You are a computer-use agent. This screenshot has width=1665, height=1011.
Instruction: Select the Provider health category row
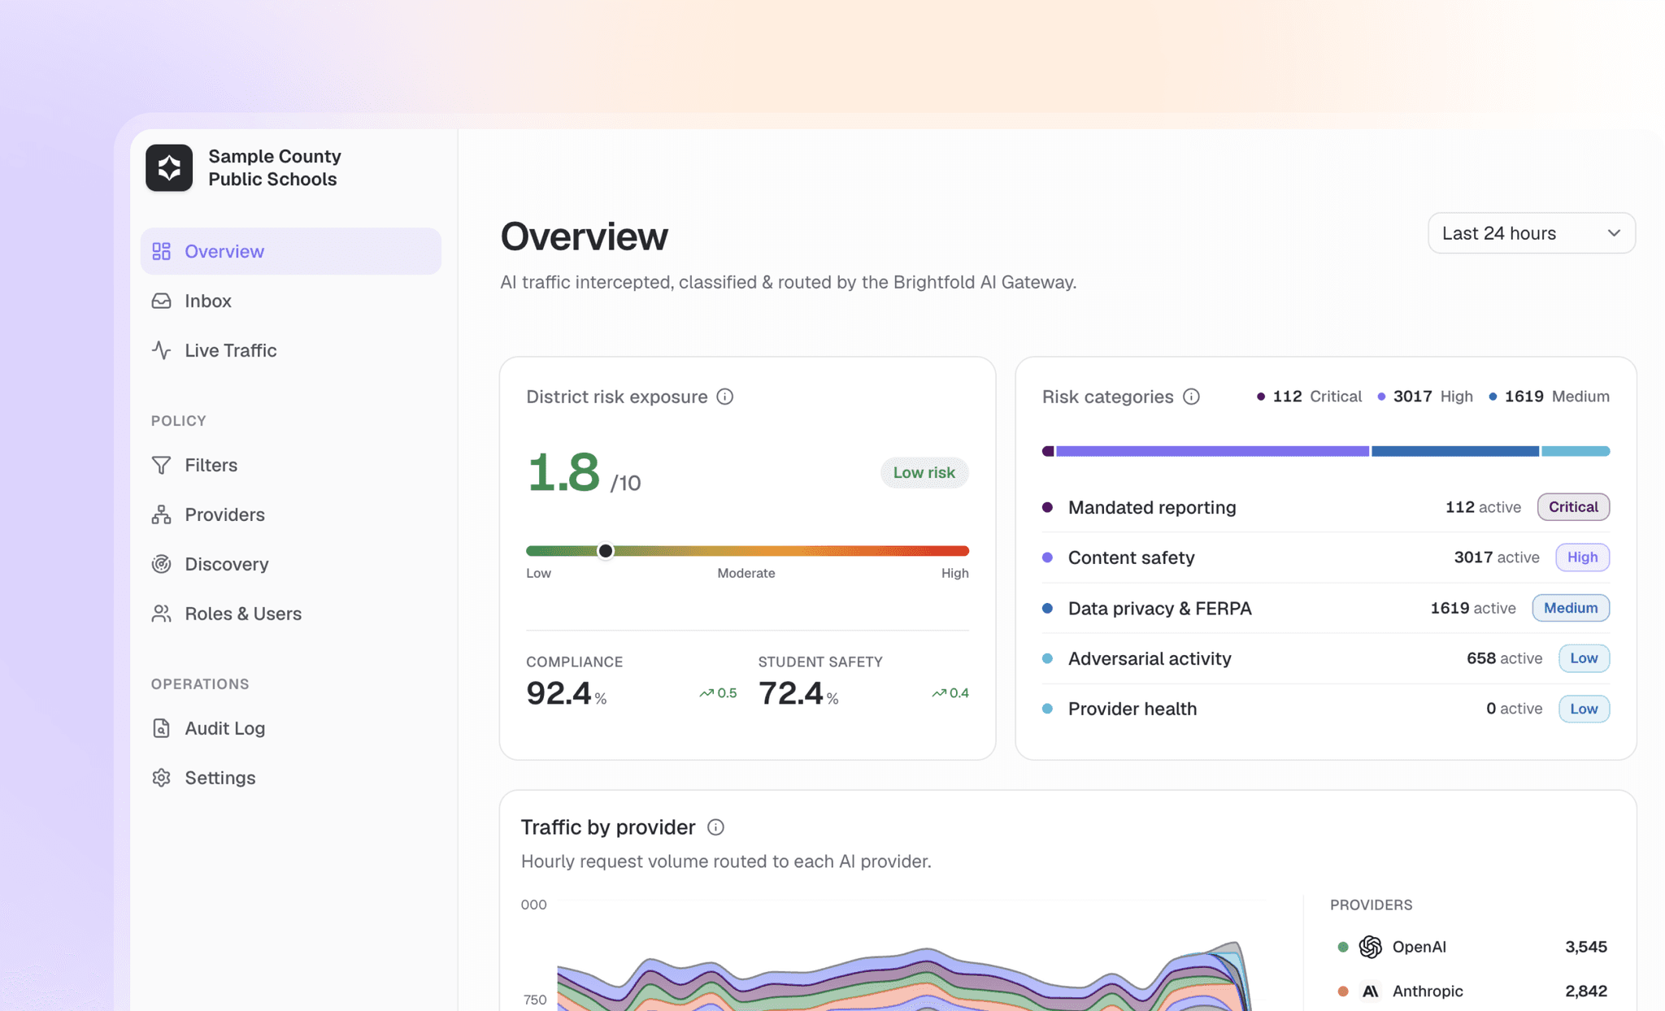pos(1326,709)
